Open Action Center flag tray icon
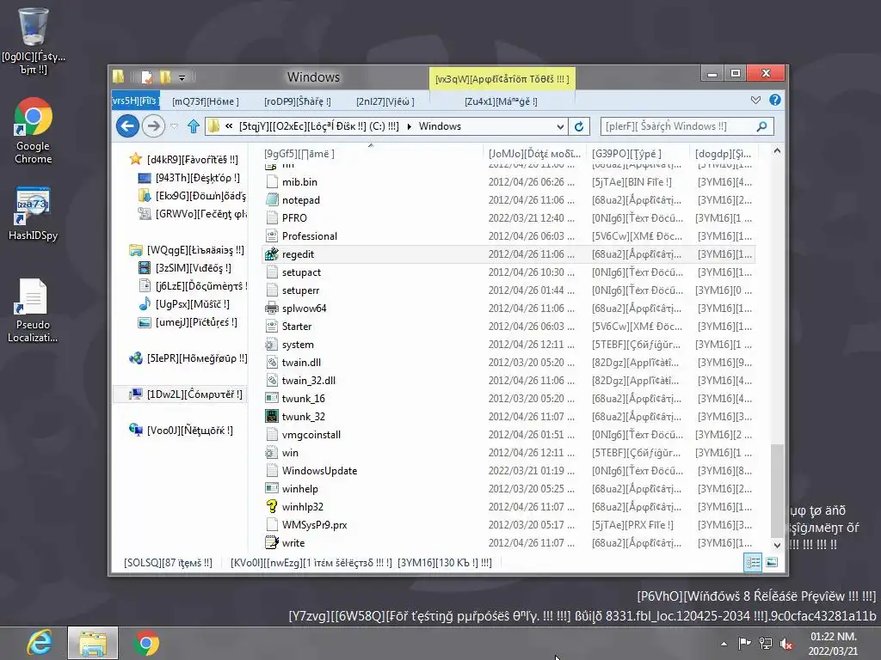This screenshot has width=881, height=660. pos(744,644)
